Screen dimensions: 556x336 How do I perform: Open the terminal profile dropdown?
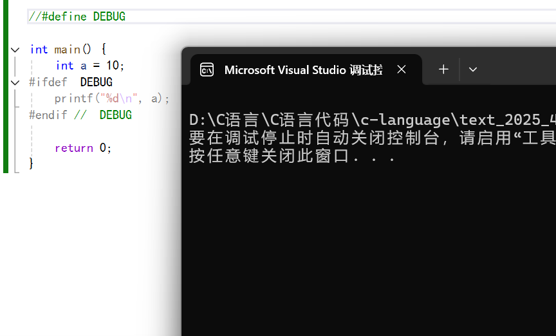pyautogui.click(x=473, y=70)
